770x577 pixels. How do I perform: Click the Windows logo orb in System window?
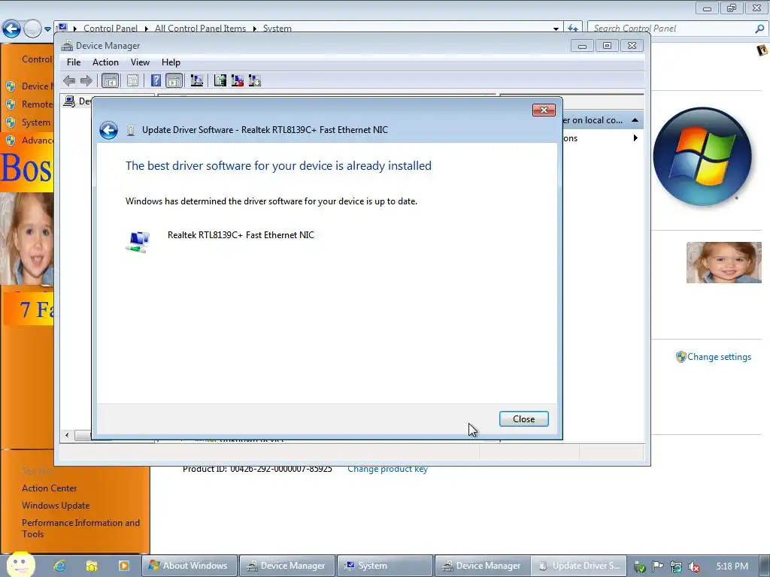(702, 156)
